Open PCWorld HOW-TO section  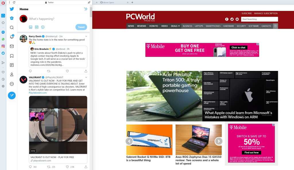pos(154,26)
